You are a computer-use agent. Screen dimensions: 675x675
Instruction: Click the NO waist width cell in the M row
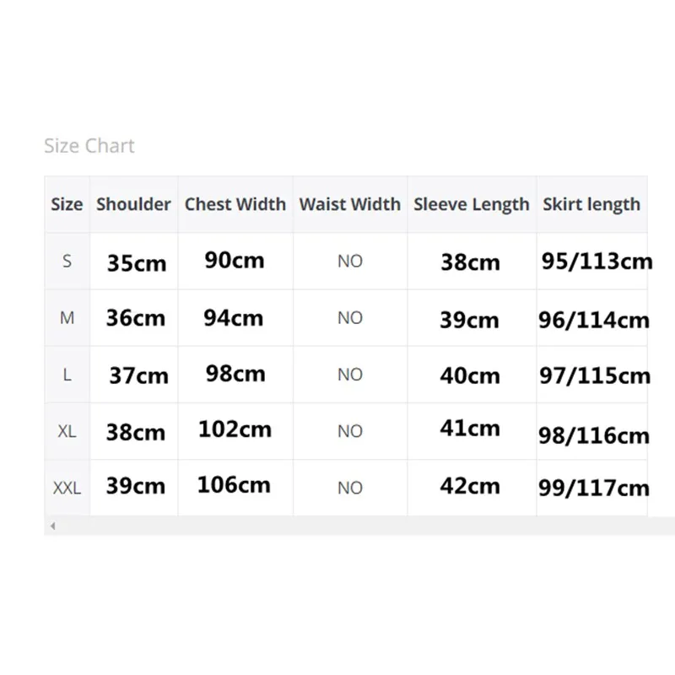coord(349,318)
